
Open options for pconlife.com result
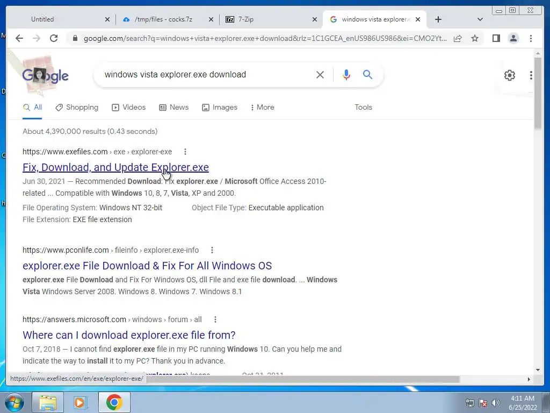coord(212,250)
